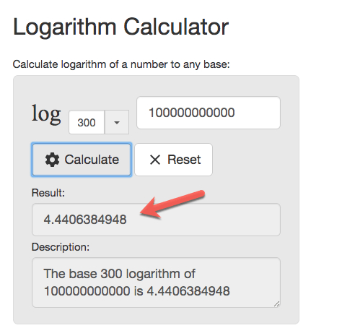The height and width of the screenshot is (328, 342).
Task: Click "The base 300 logarithm of" text line
Action: point(120,274)
